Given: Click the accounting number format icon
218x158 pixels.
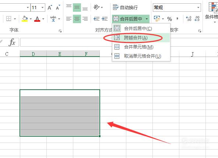Looking at the screenshot, I should pyautogui.click(x=157, y=19).
